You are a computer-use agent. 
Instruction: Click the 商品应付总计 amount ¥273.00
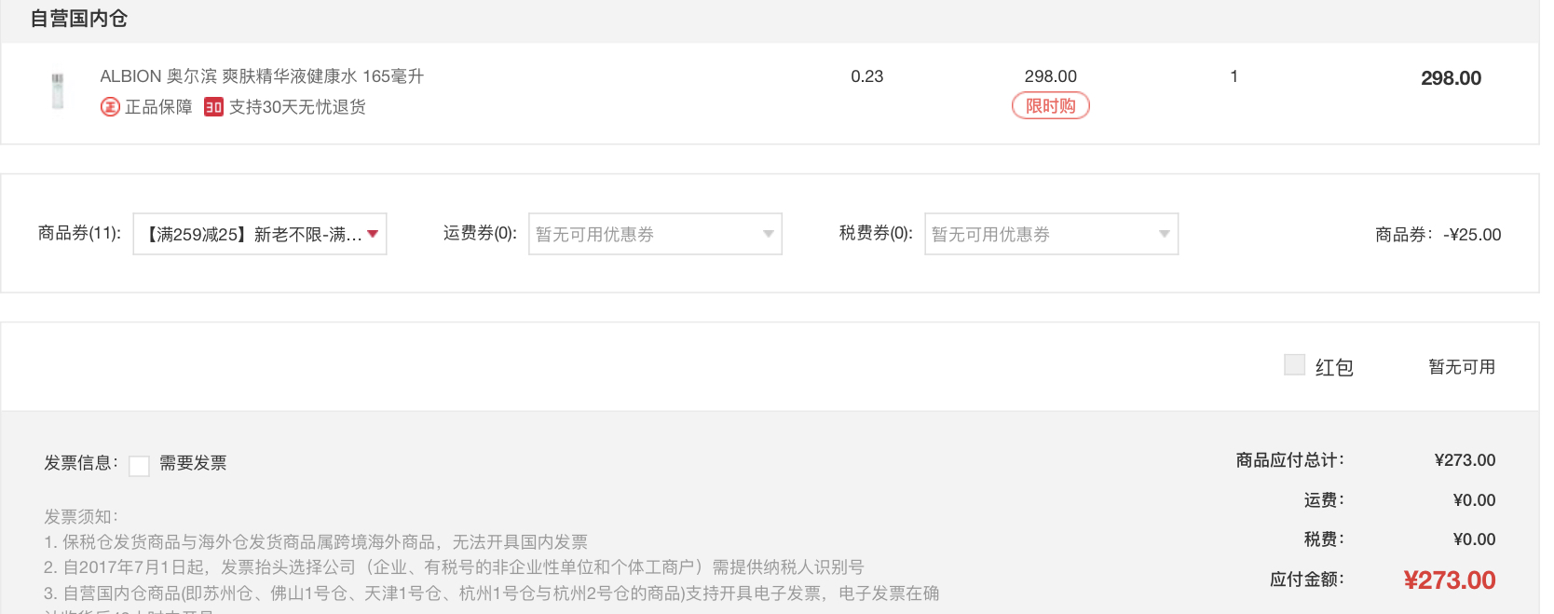coord(1465,460)
